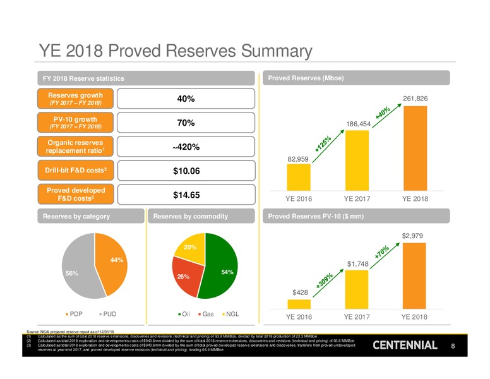Select the 82,959 bar label
Viewport: 490px width, 379px height.
pyautogui.click(x=298, y=159)
